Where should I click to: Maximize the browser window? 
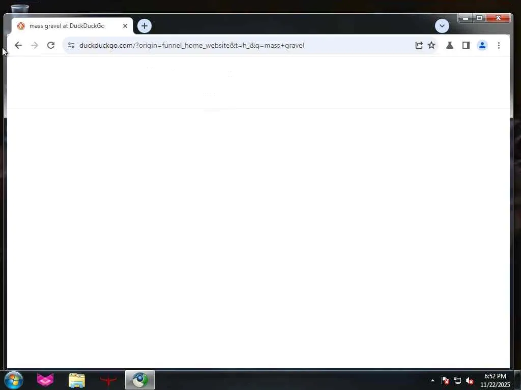(x=479, y=18)
